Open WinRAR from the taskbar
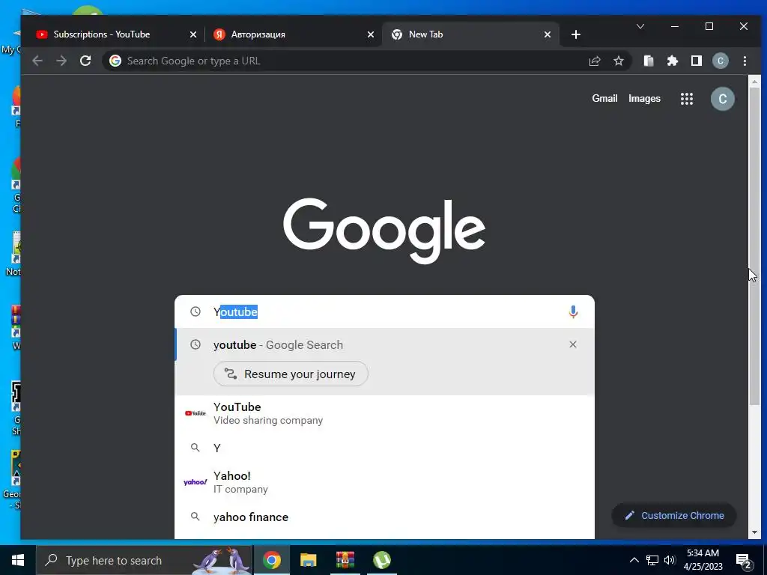 pos(345,560)
